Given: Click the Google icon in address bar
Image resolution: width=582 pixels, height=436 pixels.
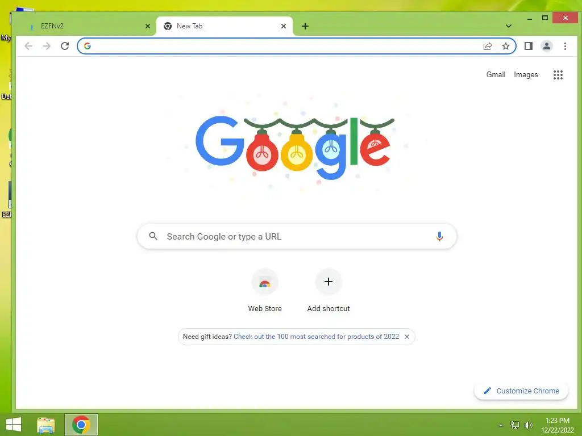Looking at the screenshot, I should [88, 46].
